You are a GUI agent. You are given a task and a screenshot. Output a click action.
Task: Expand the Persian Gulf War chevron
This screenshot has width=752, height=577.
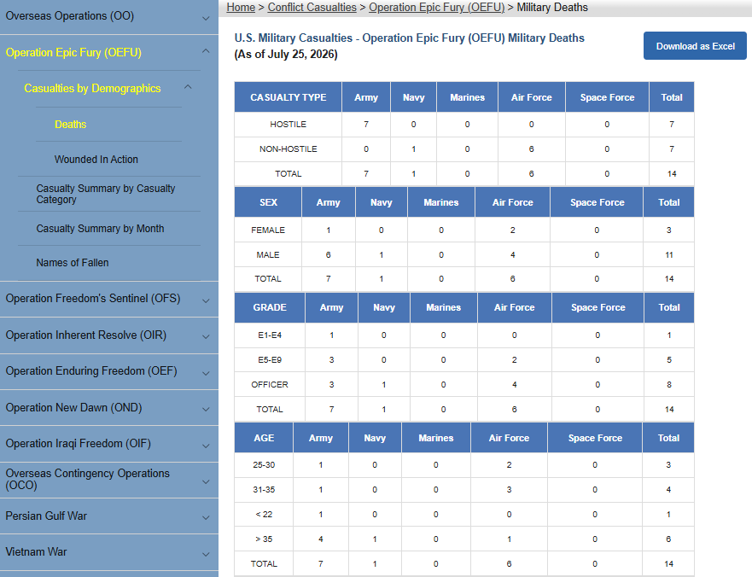tap(206, 517)
